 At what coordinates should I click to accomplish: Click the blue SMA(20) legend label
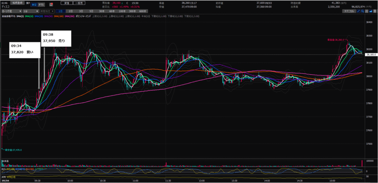[39, 16]
